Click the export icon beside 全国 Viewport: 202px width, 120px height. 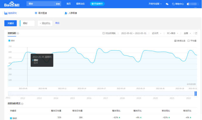click(x=196, y=33)
